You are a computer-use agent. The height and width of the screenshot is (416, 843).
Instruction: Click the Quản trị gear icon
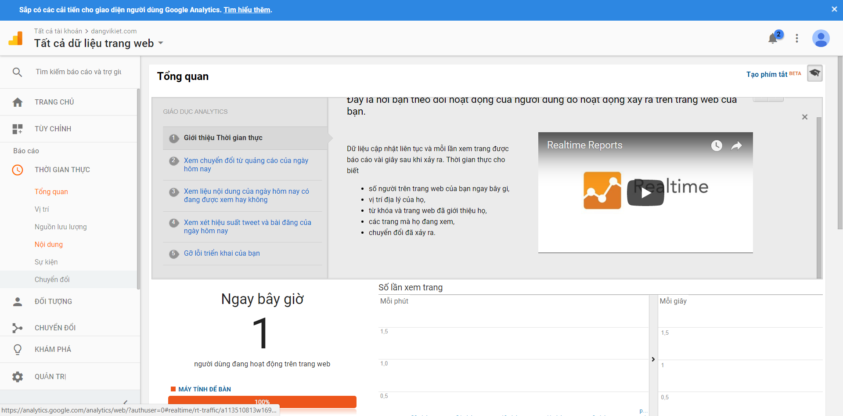[x=18, y=376]
